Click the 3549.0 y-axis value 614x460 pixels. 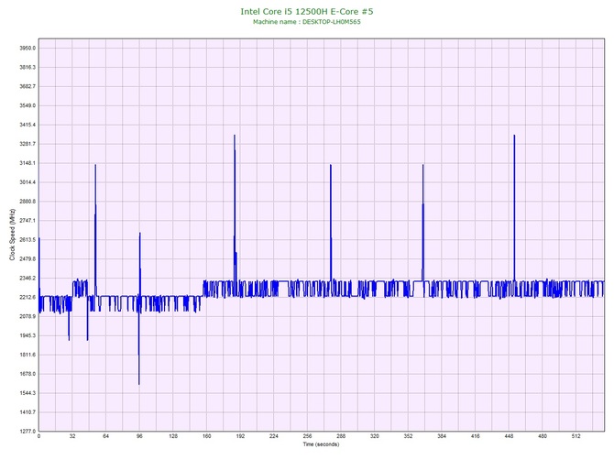27,105
